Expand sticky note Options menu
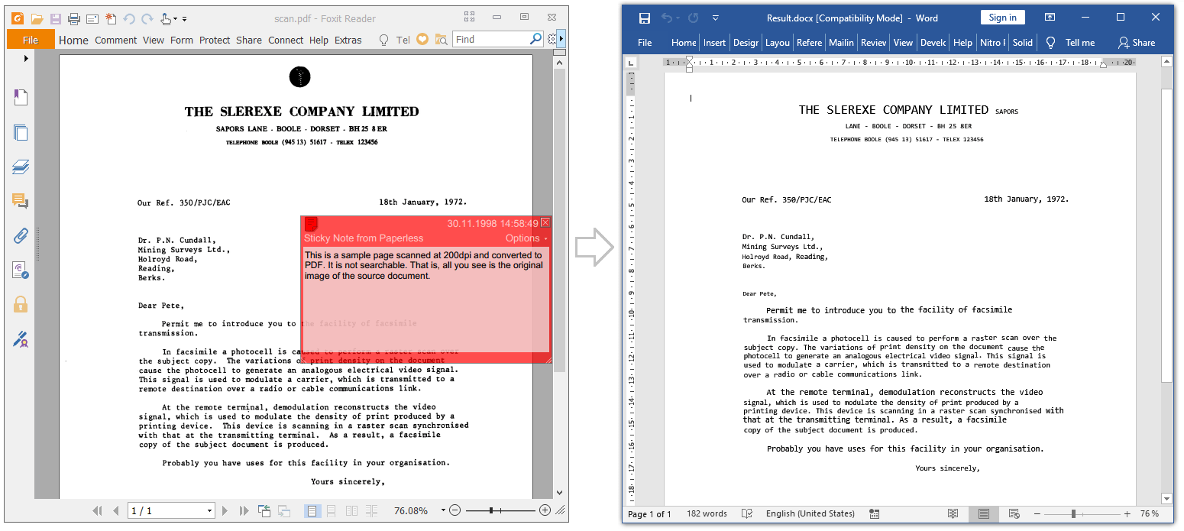Image resolution: width=1184 pixels, height=531 pixels. click(x=526, y=238)
